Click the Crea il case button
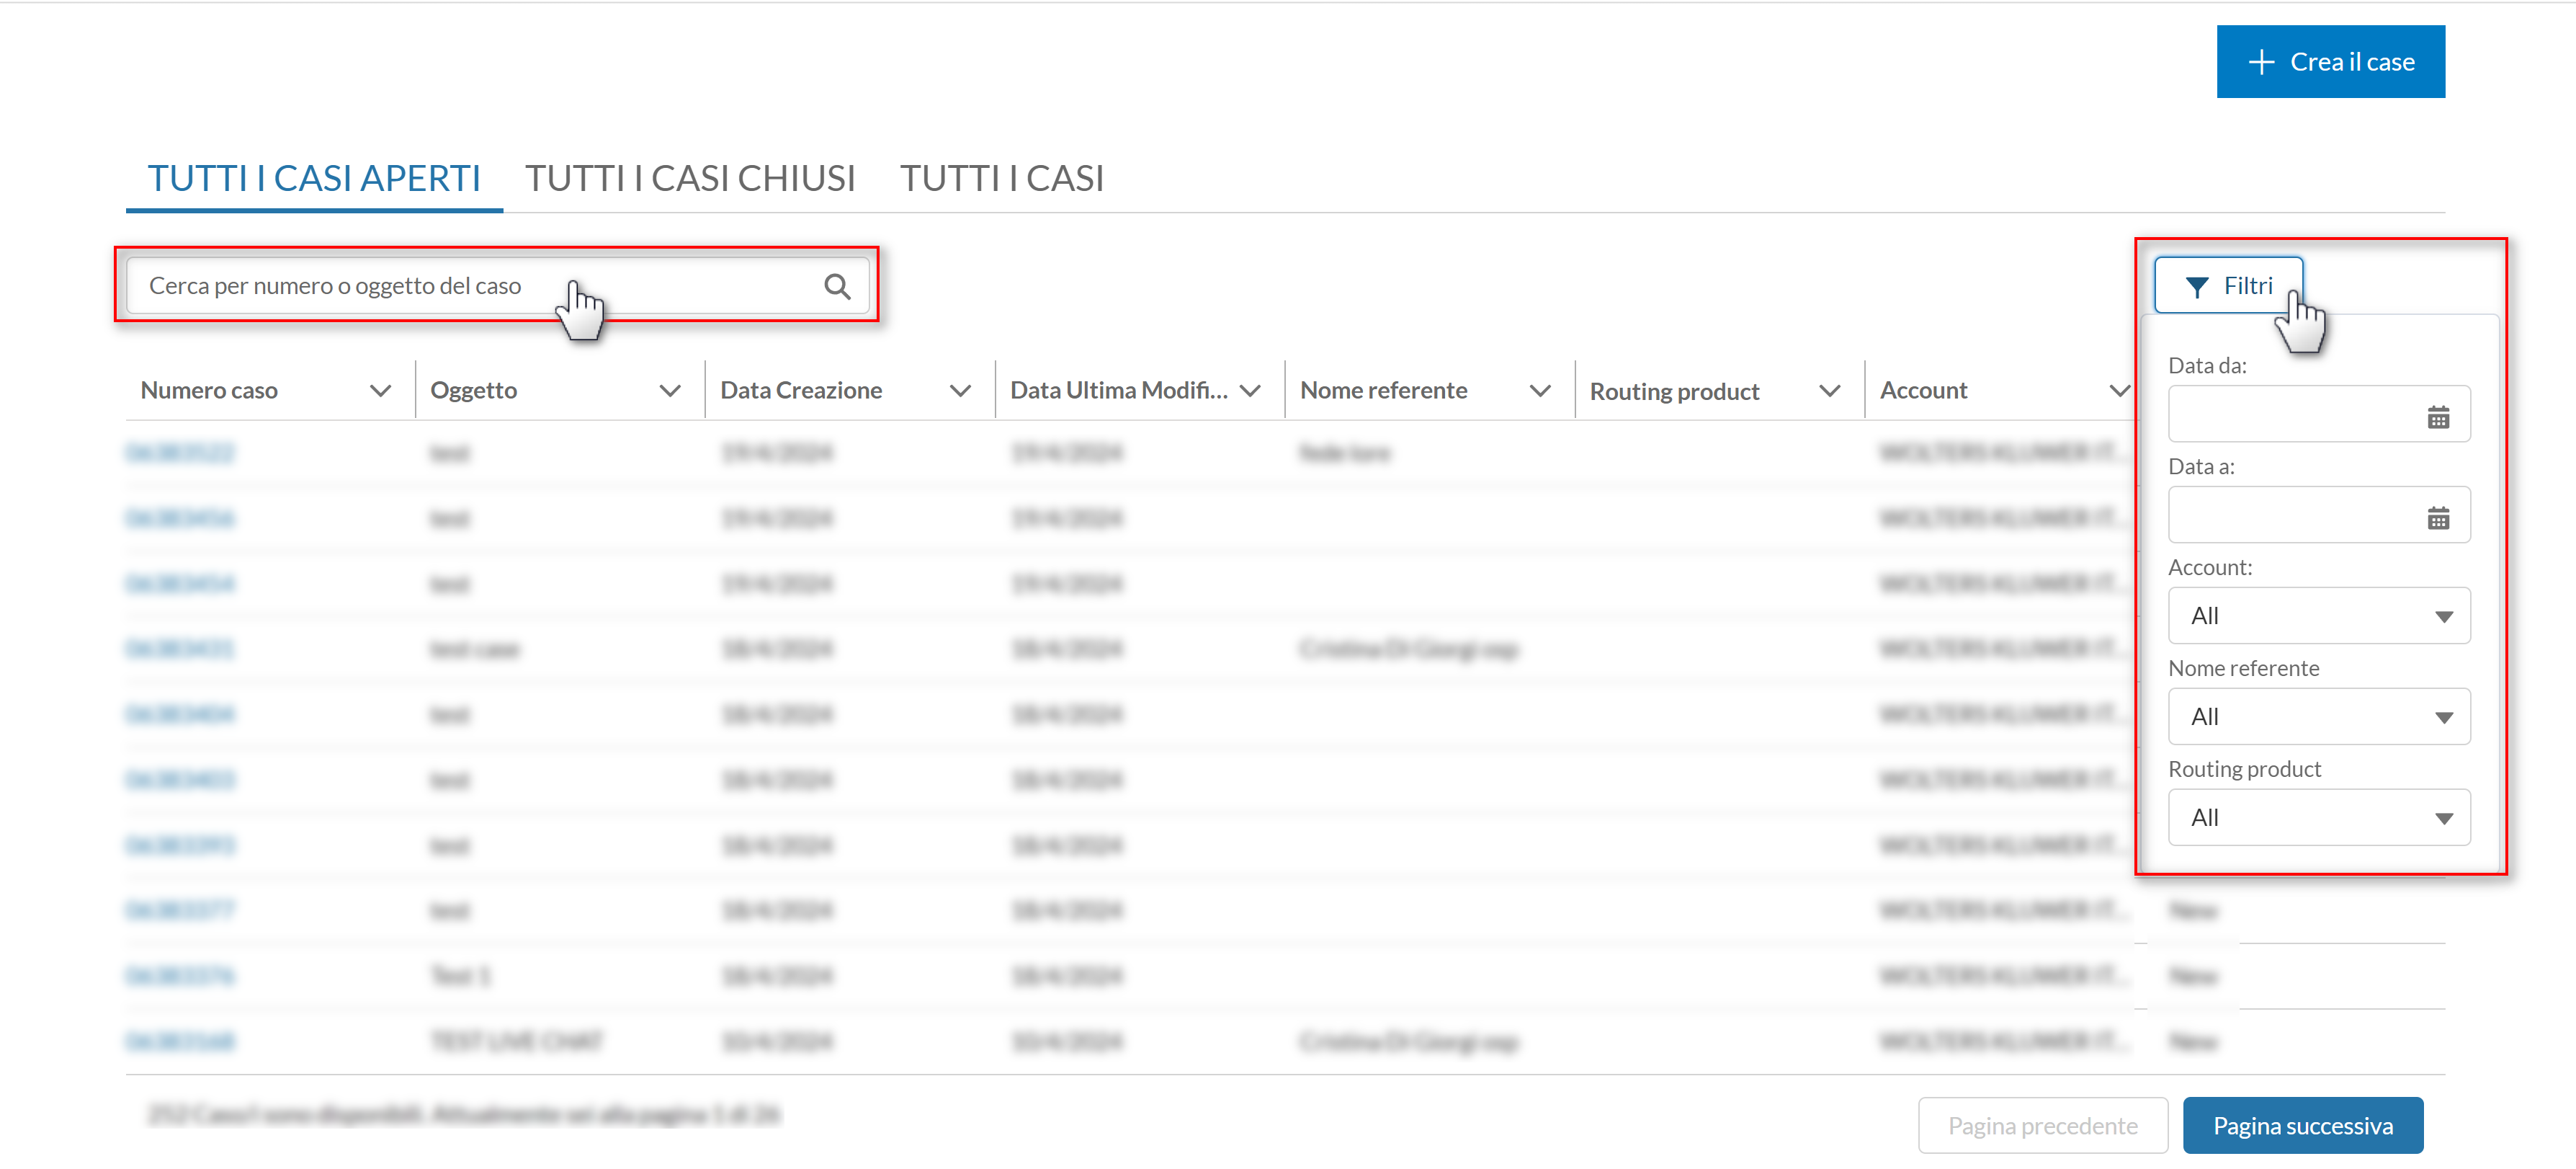This screenshot has height=1169, width=2576. click(2330, 62)
